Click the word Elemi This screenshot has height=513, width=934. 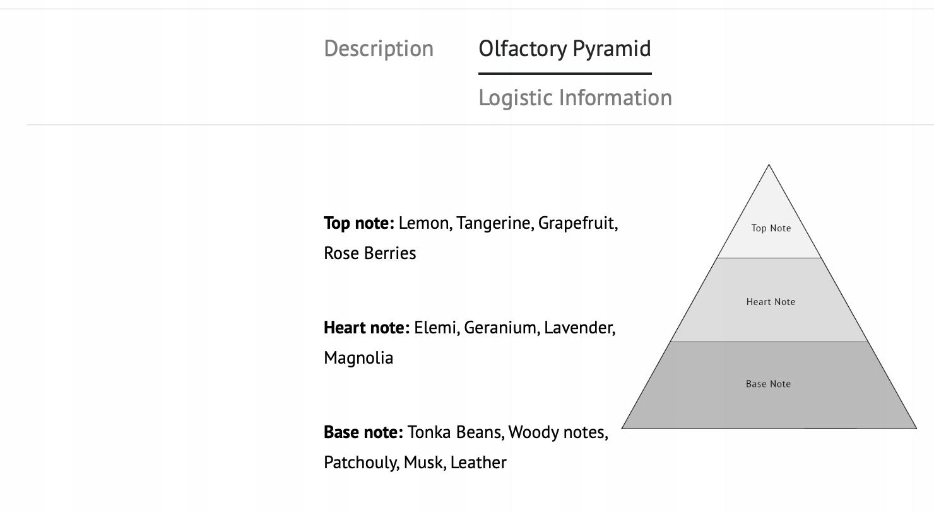(437, 328)
